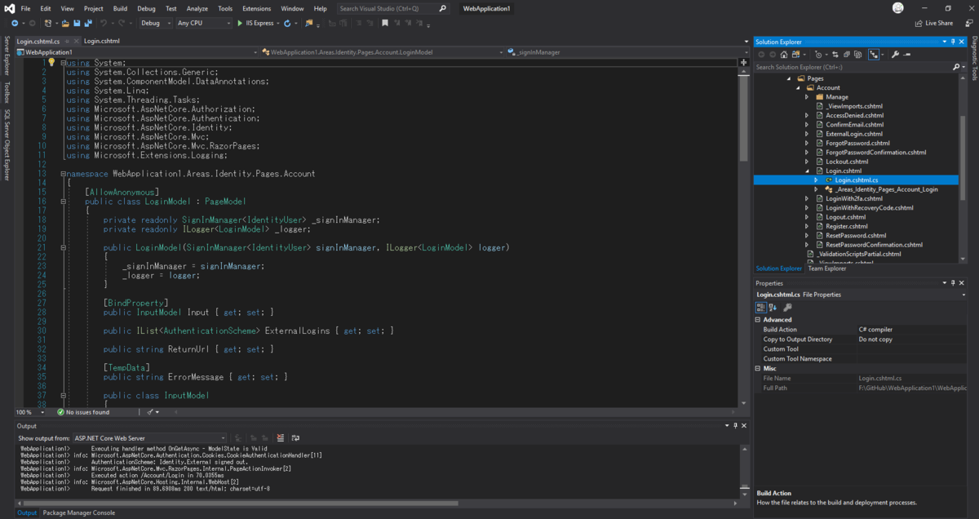Click the Preview Selected Items icon
Image resolution: width=979 pixels, height=519 pixels.
tap(906, 55)
